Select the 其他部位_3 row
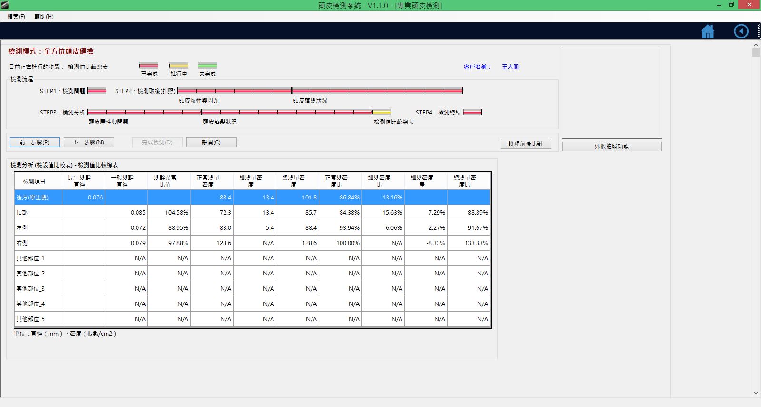 coord(253,289)
